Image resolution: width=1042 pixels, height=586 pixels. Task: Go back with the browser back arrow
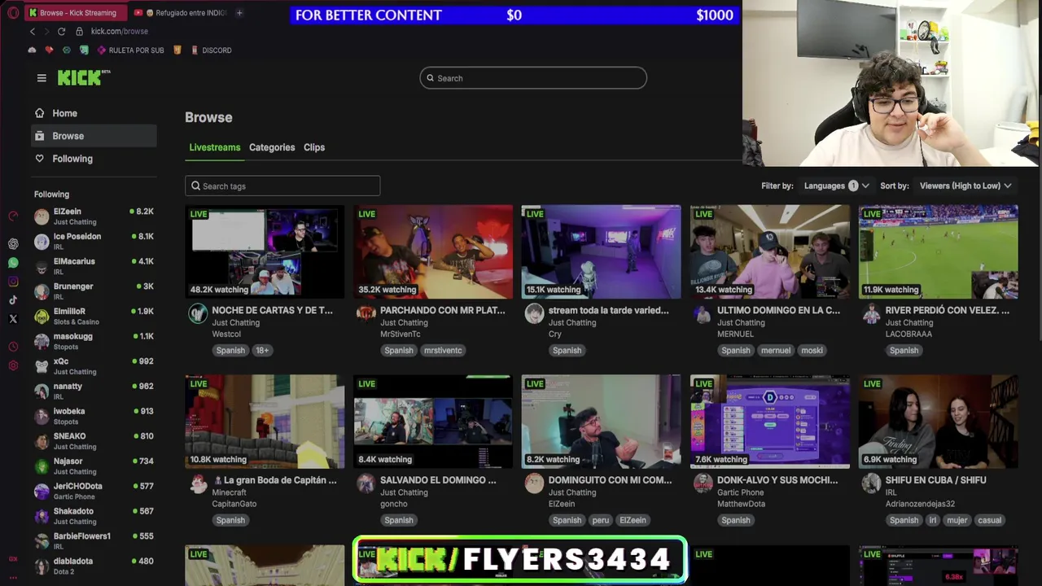click(33, 31)
